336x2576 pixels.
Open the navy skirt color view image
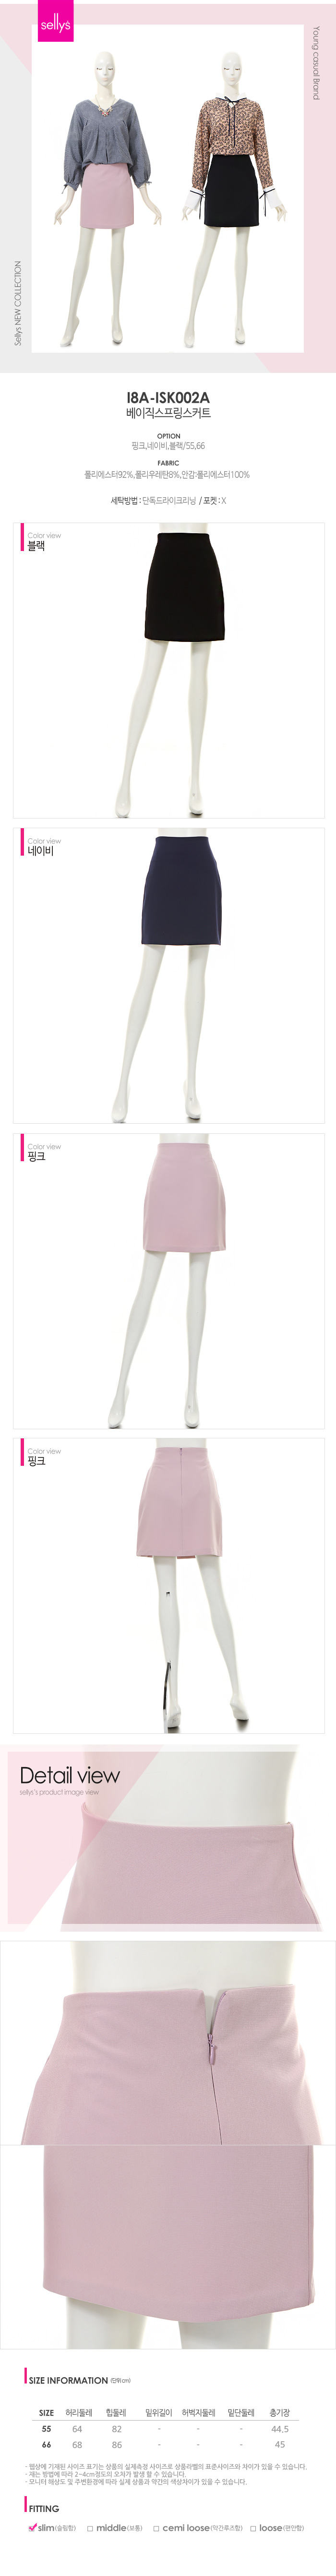168,975
